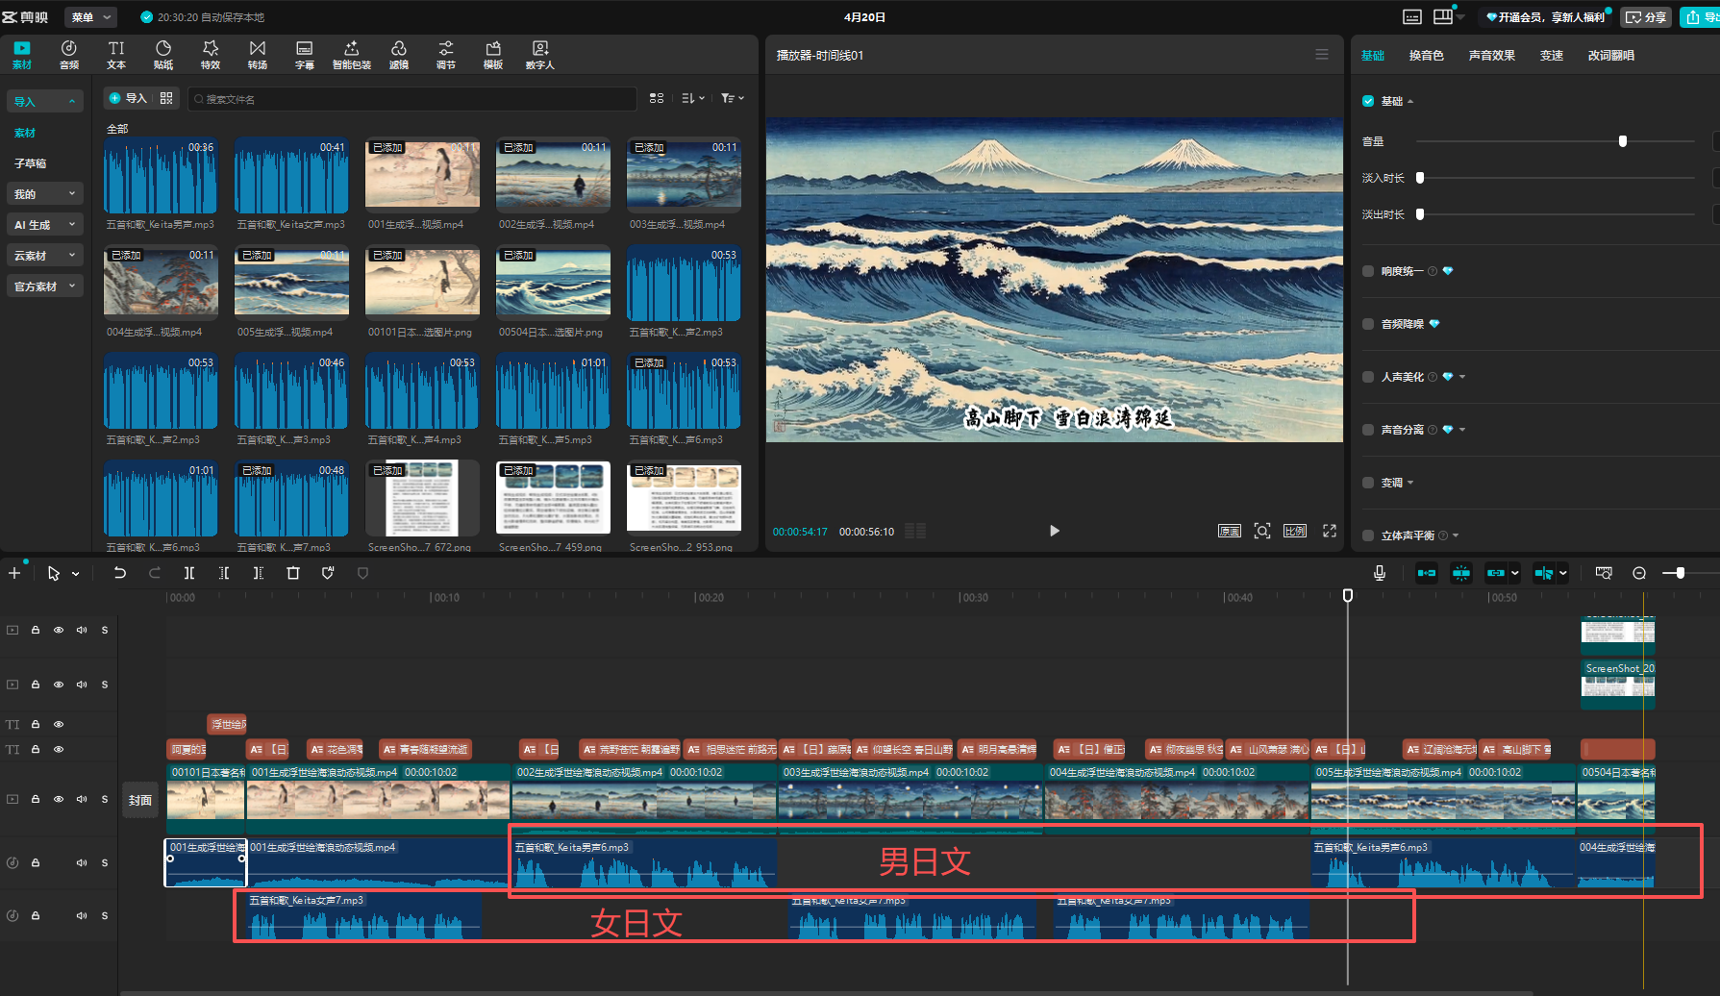Expand the 云素材 sidebar category

[44, 255]
